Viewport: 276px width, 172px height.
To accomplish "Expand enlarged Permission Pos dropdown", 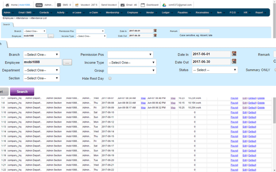I will coord(130,54).
